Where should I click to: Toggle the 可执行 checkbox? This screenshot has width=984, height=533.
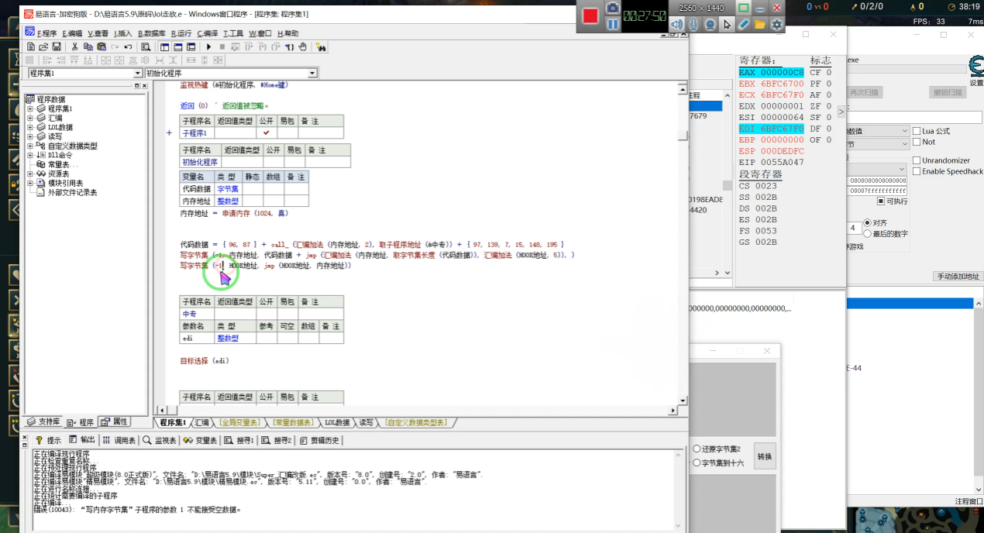tap(881, 201)
